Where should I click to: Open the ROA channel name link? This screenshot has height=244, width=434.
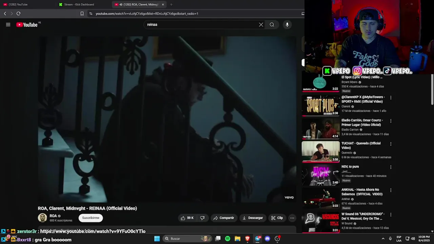click(53, 216)
